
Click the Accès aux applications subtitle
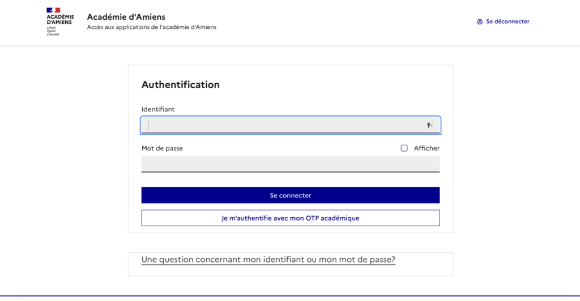click(152, 27)
